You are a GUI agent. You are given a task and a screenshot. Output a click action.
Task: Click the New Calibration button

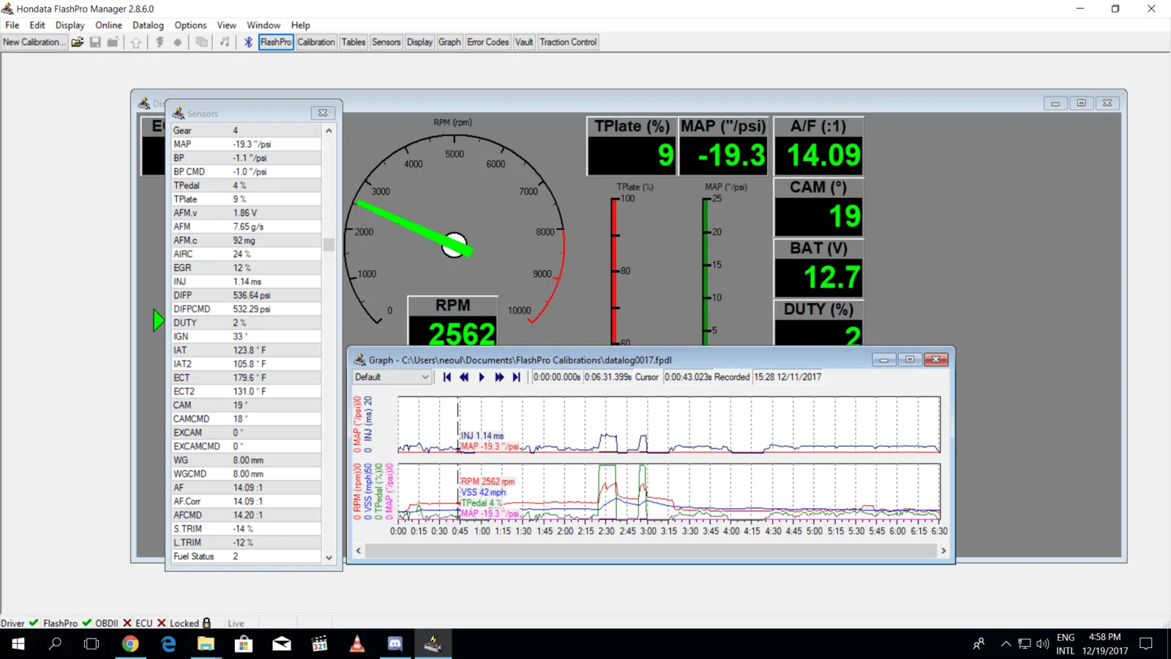pos(34,42)
